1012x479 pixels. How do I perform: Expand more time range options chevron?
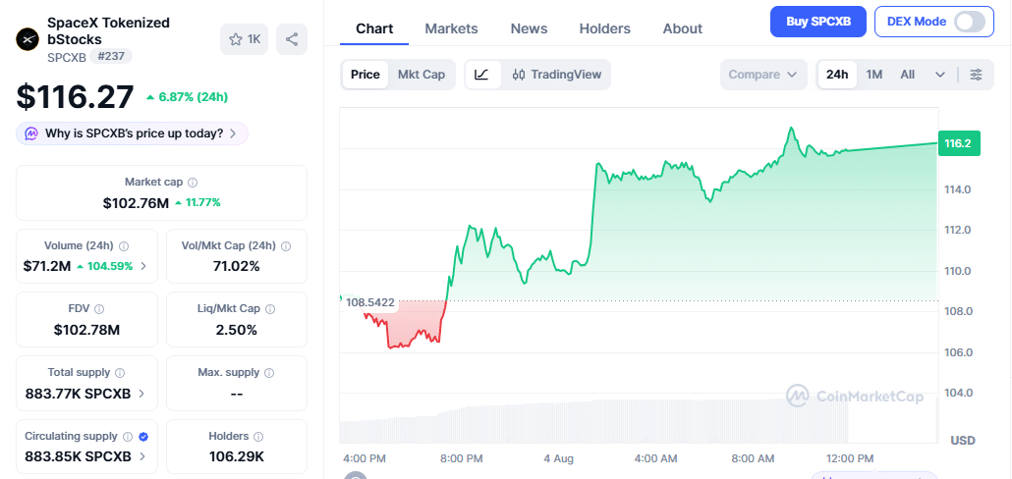(939, 75)
